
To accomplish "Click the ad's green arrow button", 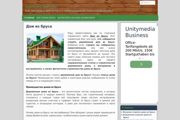I will [x=141, y=64].
